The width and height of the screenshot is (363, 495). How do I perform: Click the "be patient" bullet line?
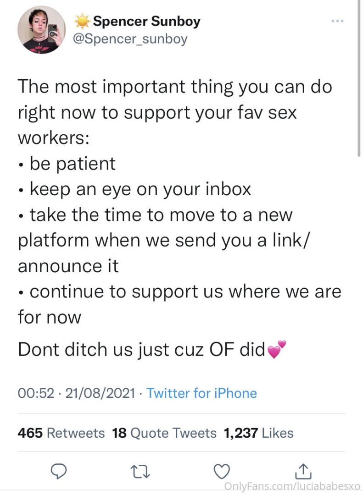tap(73, 164)
